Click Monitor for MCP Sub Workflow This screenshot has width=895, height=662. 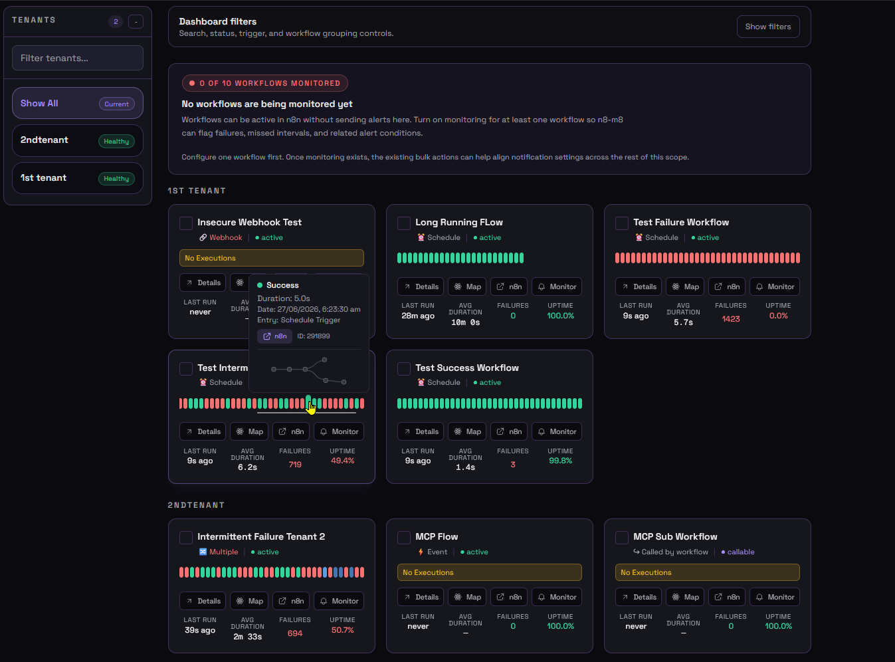(x=775, y=597)
